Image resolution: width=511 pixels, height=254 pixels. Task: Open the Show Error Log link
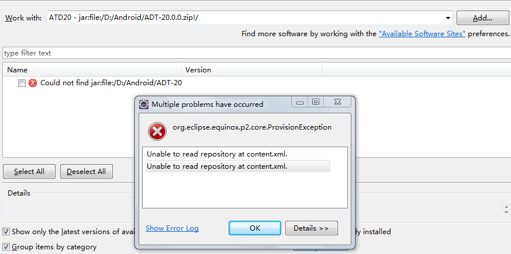[x=172, y=228]
